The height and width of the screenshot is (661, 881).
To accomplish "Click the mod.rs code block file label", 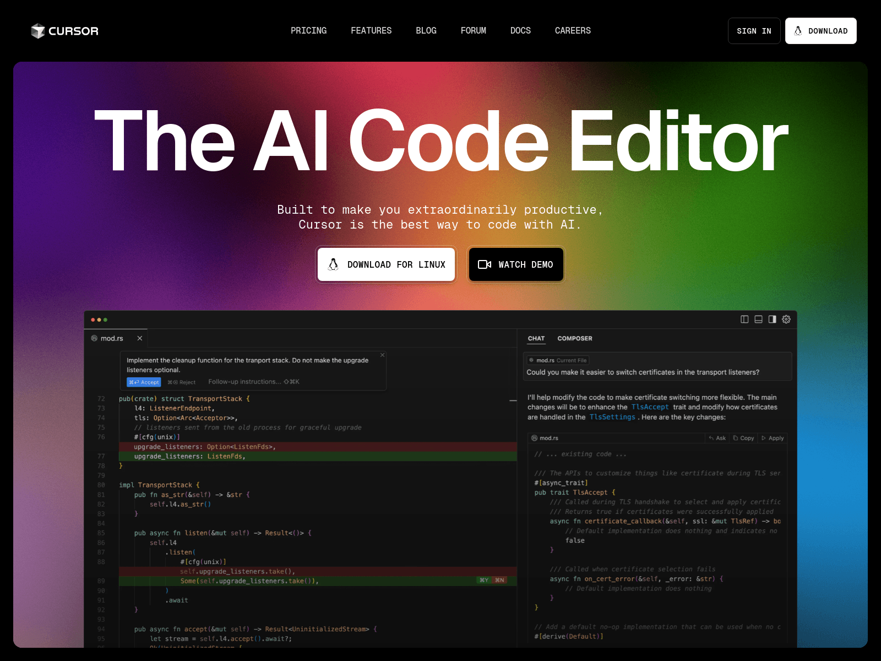I will click(x=545, y=438).
